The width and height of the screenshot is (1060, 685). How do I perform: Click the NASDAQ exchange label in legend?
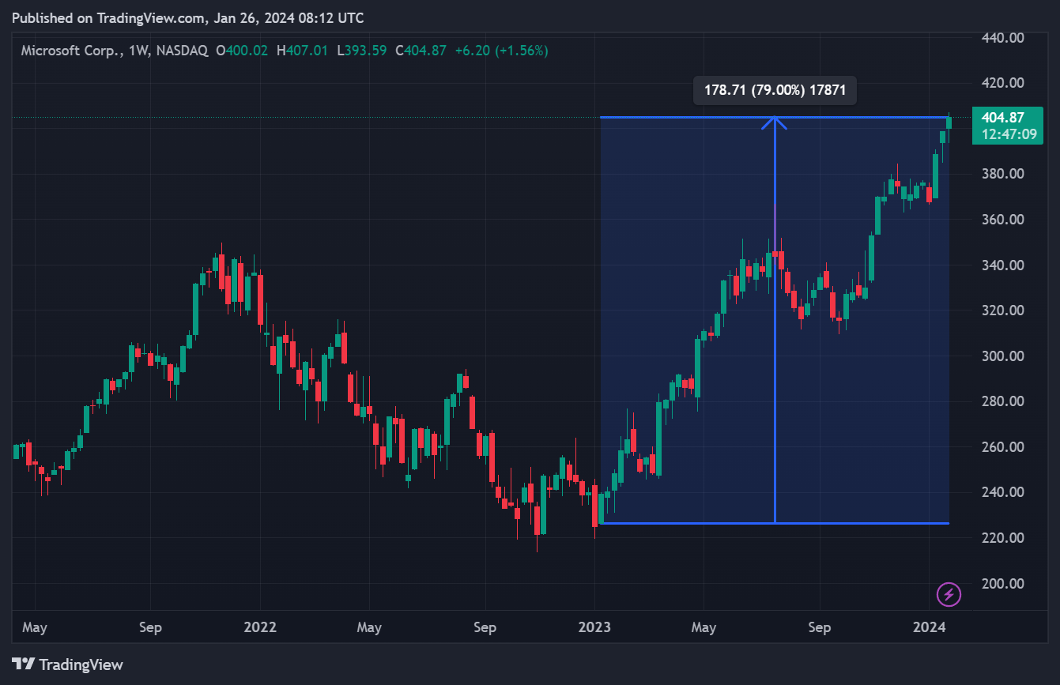pyautogui.click(x=182, y=51)
